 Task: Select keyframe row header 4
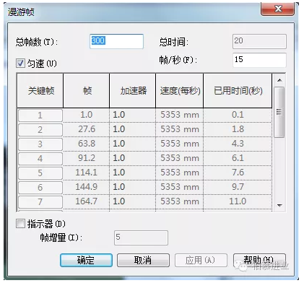click(x=40, y=159)
